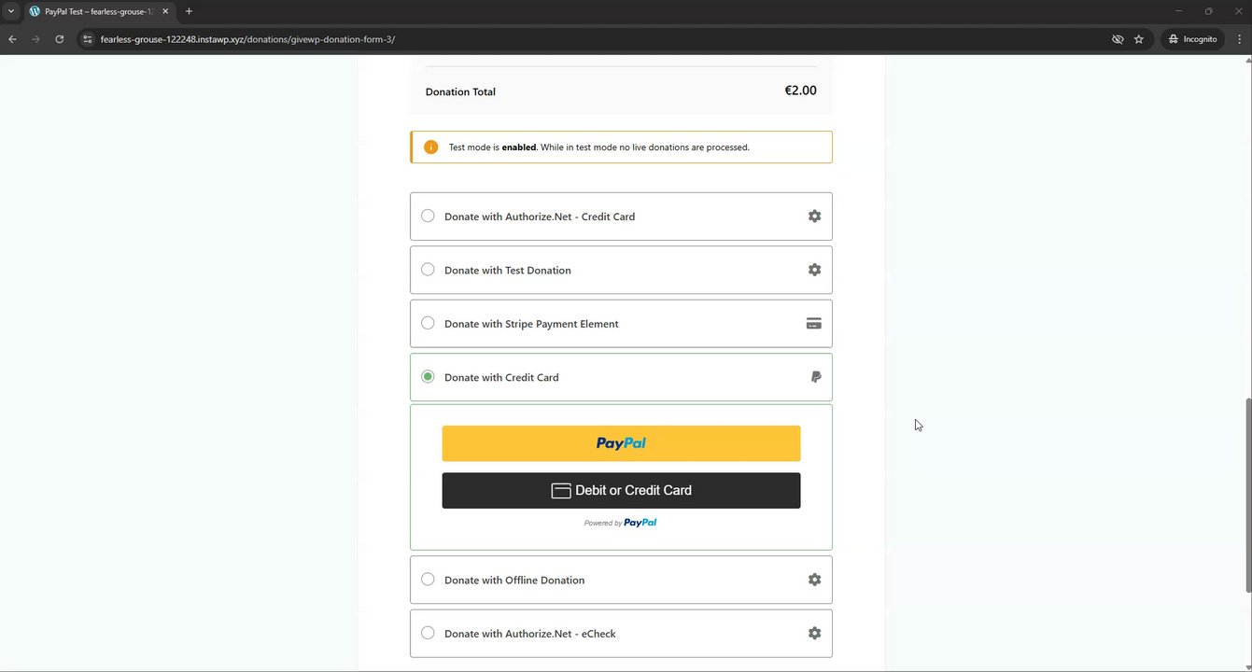Click the orange info icon in test mode notice
The width and height of the screenshot is (1252, 672).
430,147
